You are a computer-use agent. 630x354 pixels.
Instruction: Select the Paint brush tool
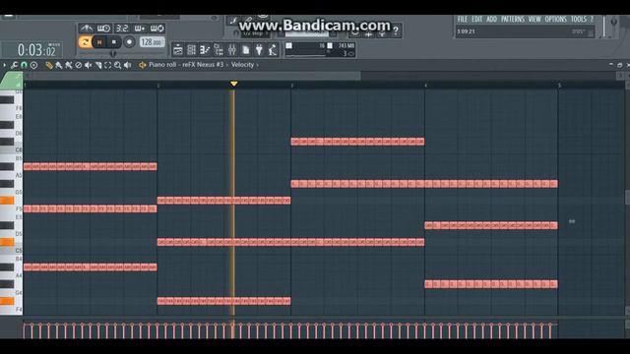pos(59,65)
